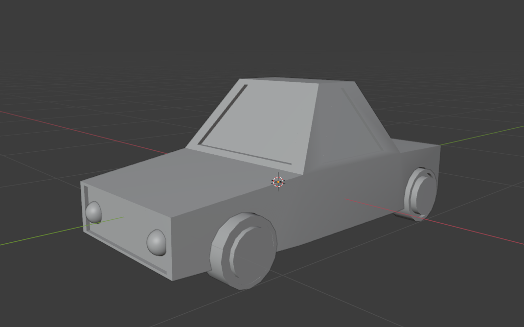524x327 pixels.
Task: Select the front wheel of the car
Action: 244,251
